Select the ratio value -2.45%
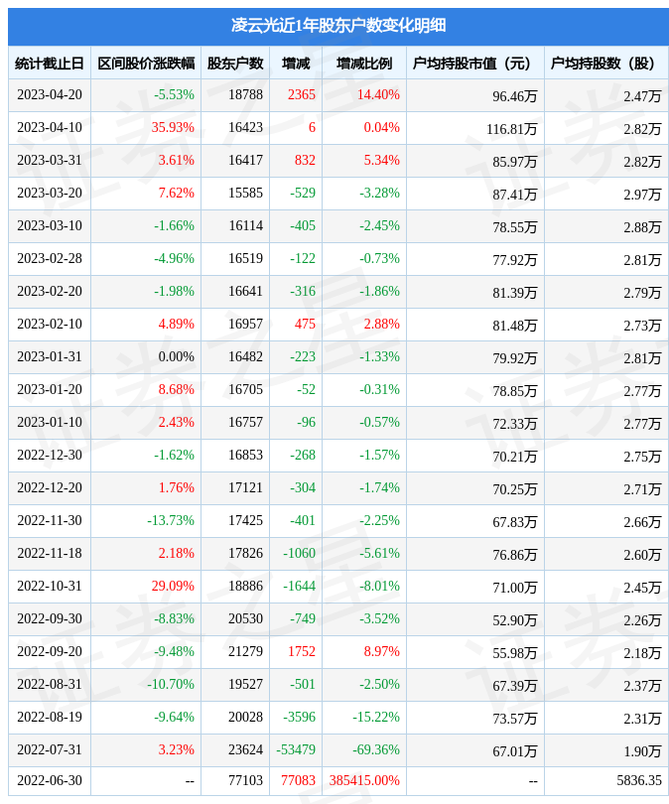Screen dimensions: 669x804 coord(379,225)
